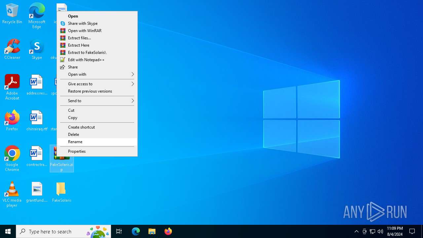Open Properties from the context menu
The width and height of the screenshot is (423, 238).
97,151
